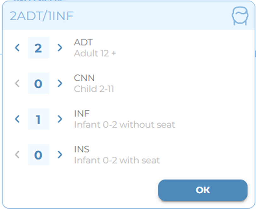Decrease the INS infant with seat count
256x210 pixels.
[x=17, y=155]
